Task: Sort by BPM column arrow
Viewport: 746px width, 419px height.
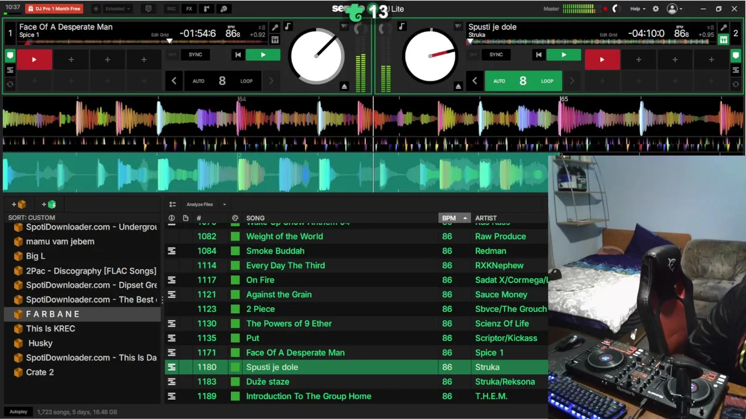Action: [465, 218]
